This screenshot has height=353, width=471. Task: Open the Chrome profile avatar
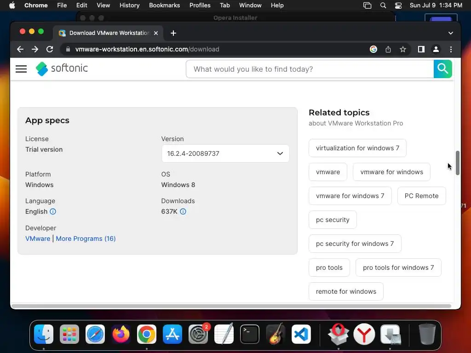436,49
